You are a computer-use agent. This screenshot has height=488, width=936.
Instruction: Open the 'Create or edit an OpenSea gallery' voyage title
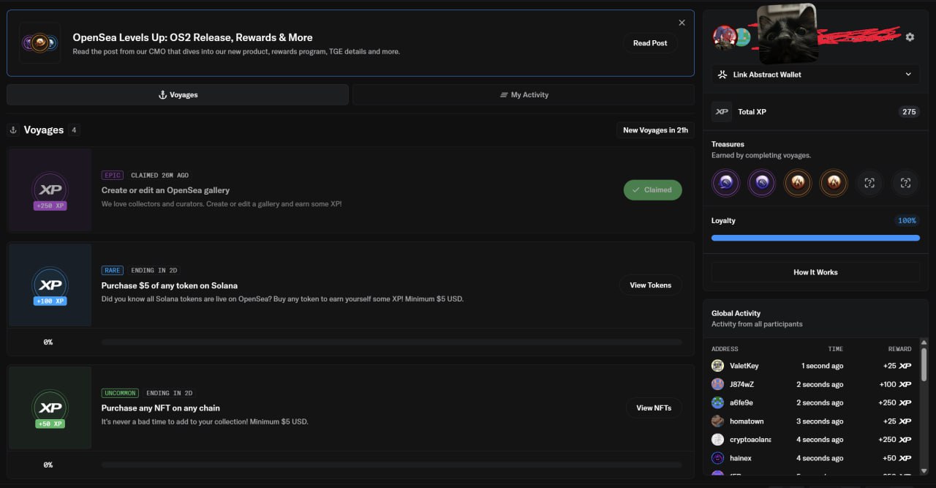165,190
